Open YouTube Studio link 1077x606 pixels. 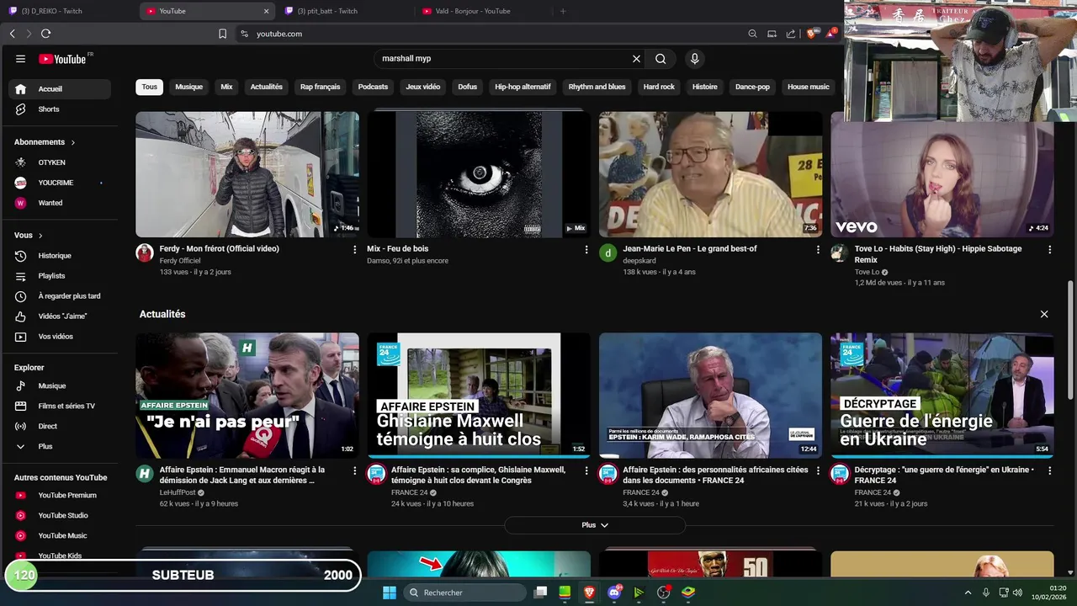pos(60,516)
